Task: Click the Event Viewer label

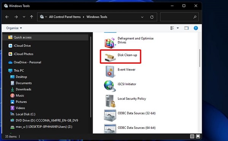Action: 127,70
